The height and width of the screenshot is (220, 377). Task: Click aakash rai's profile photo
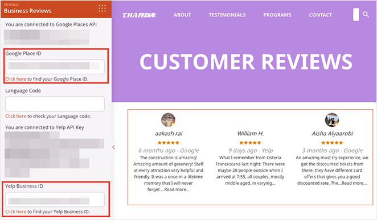169,120
